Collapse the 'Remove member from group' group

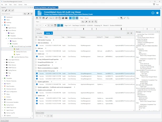[x=36, y=71]
